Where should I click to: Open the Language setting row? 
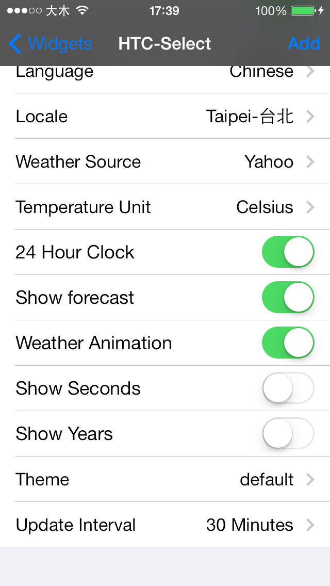point(165,73)
